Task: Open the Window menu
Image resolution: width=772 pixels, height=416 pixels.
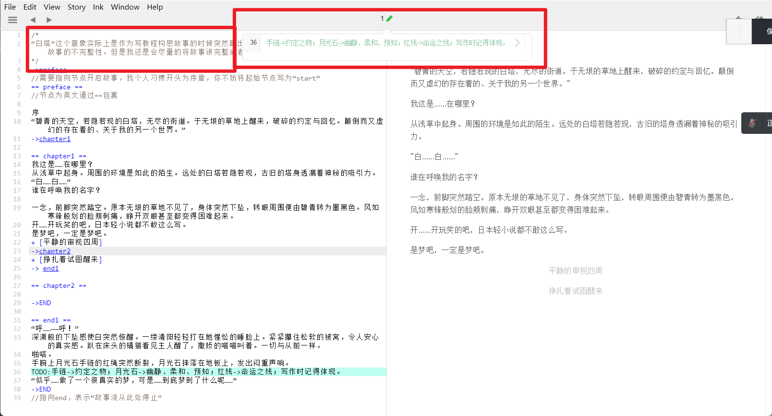Action: (x=125, y=7)
